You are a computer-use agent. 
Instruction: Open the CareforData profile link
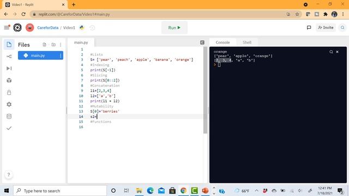pos(48,28)
